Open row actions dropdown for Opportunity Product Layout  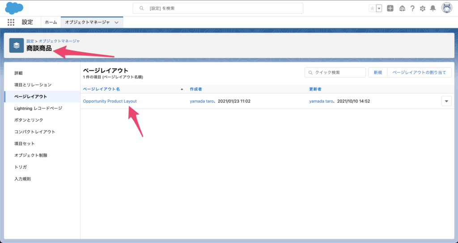446,101
